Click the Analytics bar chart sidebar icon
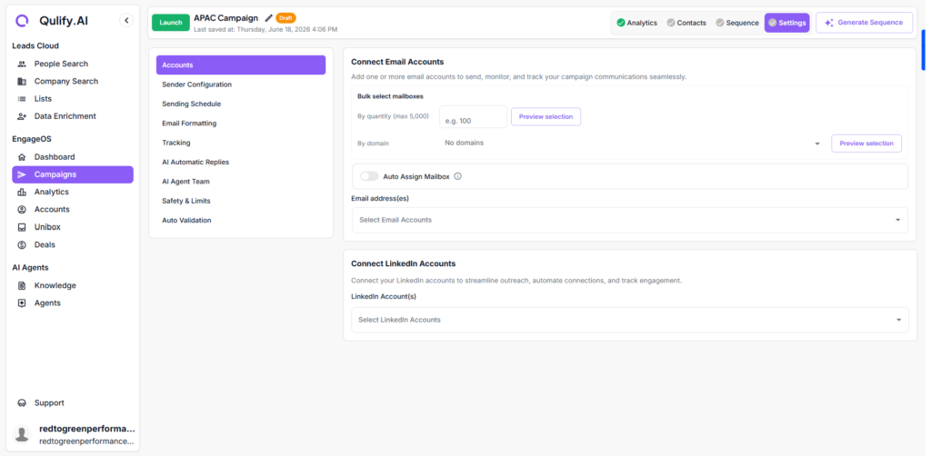 (x=22, y=193)
